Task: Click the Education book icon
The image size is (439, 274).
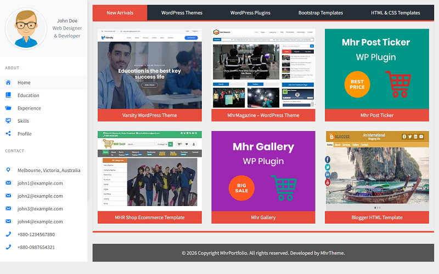Action: (8, 95)
